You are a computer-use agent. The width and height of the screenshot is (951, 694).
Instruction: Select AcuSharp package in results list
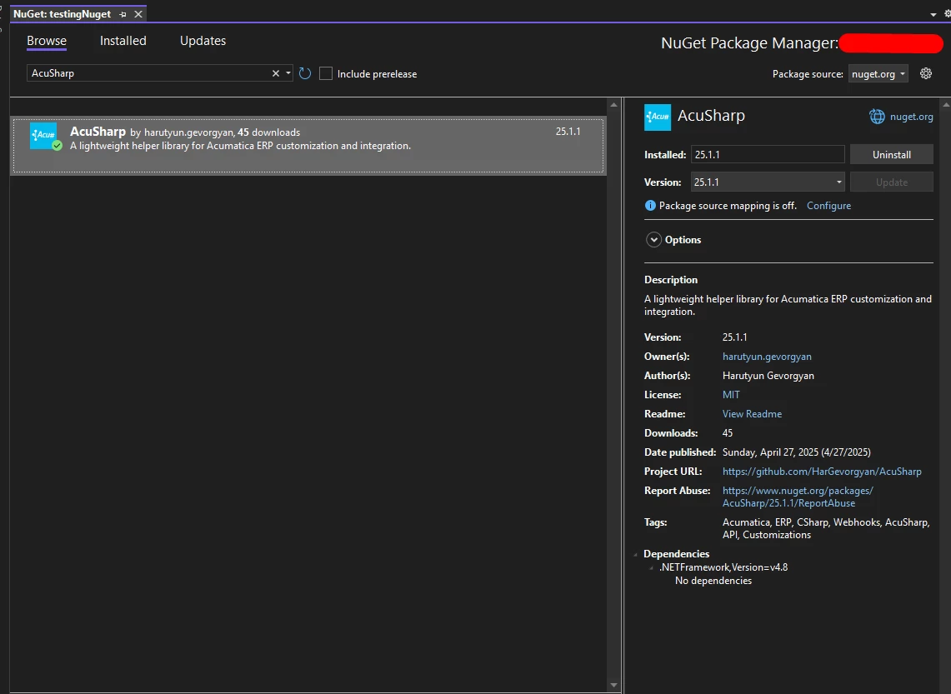tap(308, 146)
